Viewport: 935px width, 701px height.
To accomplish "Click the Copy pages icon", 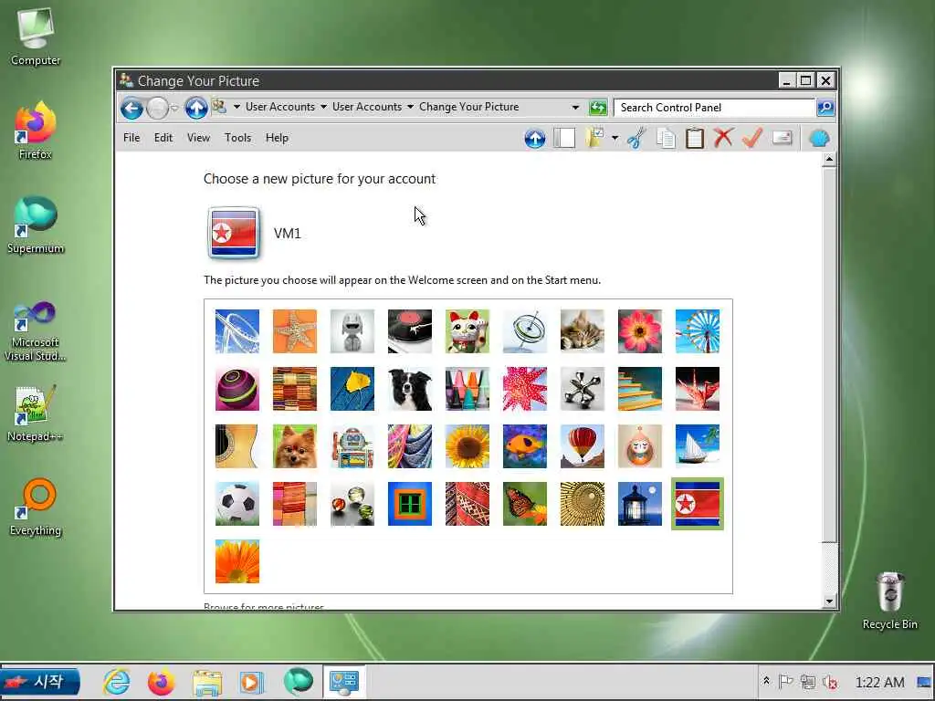I will click(x=666, y=139).
